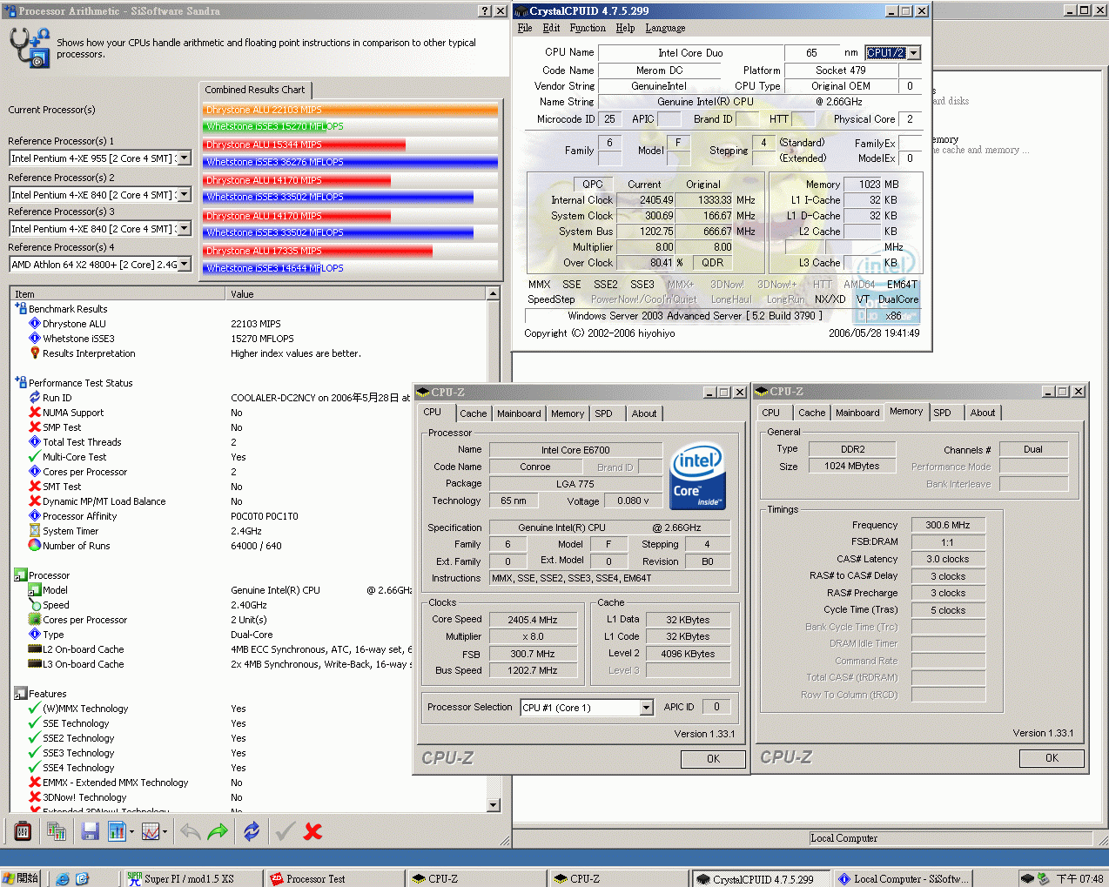Expand the line graph icon's dropdown arrow

click(x=165, y=831)
